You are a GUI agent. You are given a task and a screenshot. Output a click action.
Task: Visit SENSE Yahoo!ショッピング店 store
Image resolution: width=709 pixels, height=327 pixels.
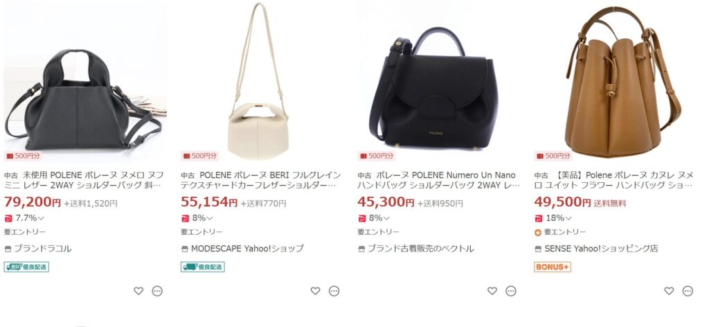click(x=601, y=248)
